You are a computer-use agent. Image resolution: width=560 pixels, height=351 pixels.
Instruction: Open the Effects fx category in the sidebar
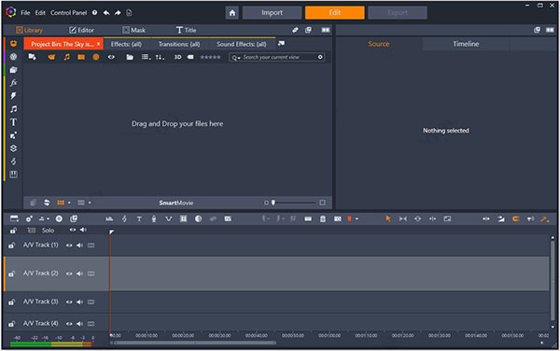click(x=14, y=82)
